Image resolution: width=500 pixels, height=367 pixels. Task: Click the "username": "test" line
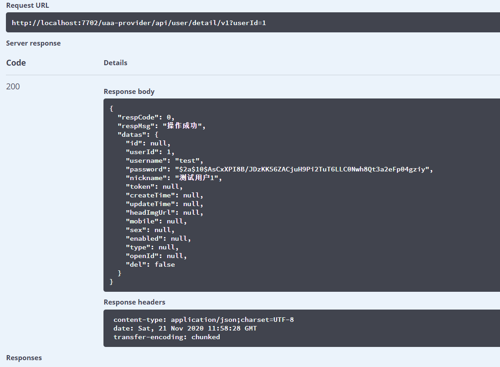coord(164,160)
